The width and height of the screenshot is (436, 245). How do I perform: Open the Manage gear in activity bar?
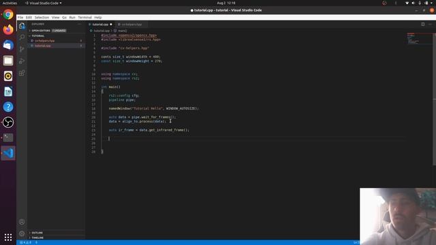tap(22, 233)
